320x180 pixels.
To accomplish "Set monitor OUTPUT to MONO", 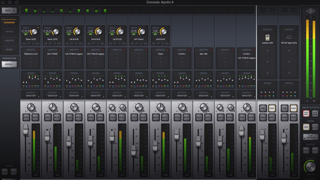I will click(306, 150).
